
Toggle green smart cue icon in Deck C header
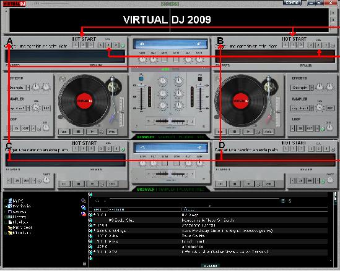click(123, 149)
